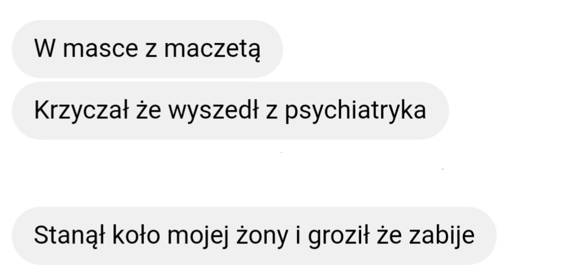
Task: Click the single letter "i" before "groził"
Action: click(x=298, y=236)
